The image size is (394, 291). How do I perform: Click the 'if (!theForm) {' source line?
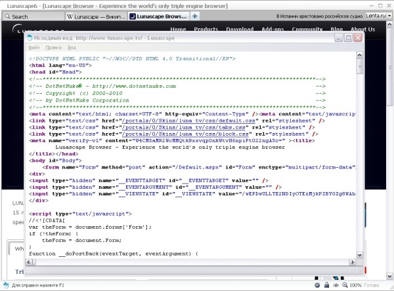[54, 233]
